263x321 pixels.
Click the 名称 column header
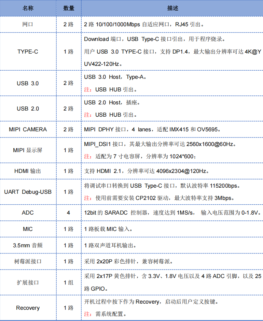28,8
